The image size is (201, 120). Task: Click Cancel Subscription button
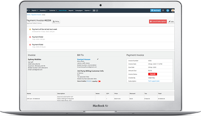158,21
